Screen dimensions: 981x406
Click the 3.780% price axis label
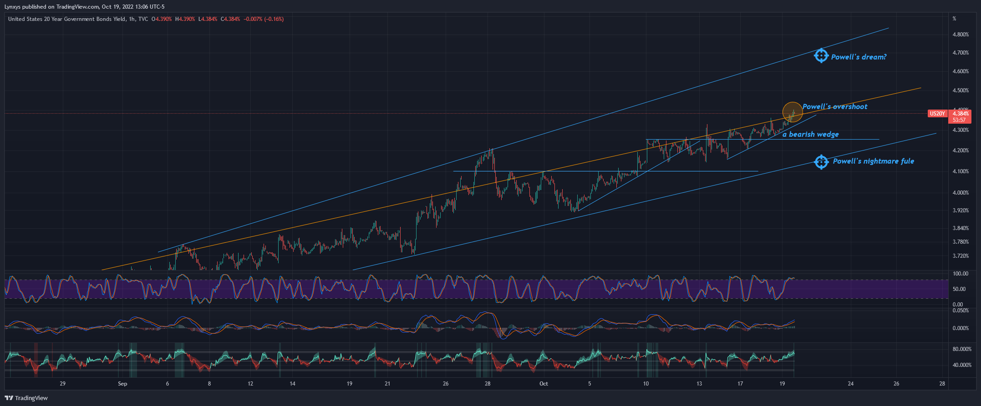pyautogui.click(x=961, y=242)
